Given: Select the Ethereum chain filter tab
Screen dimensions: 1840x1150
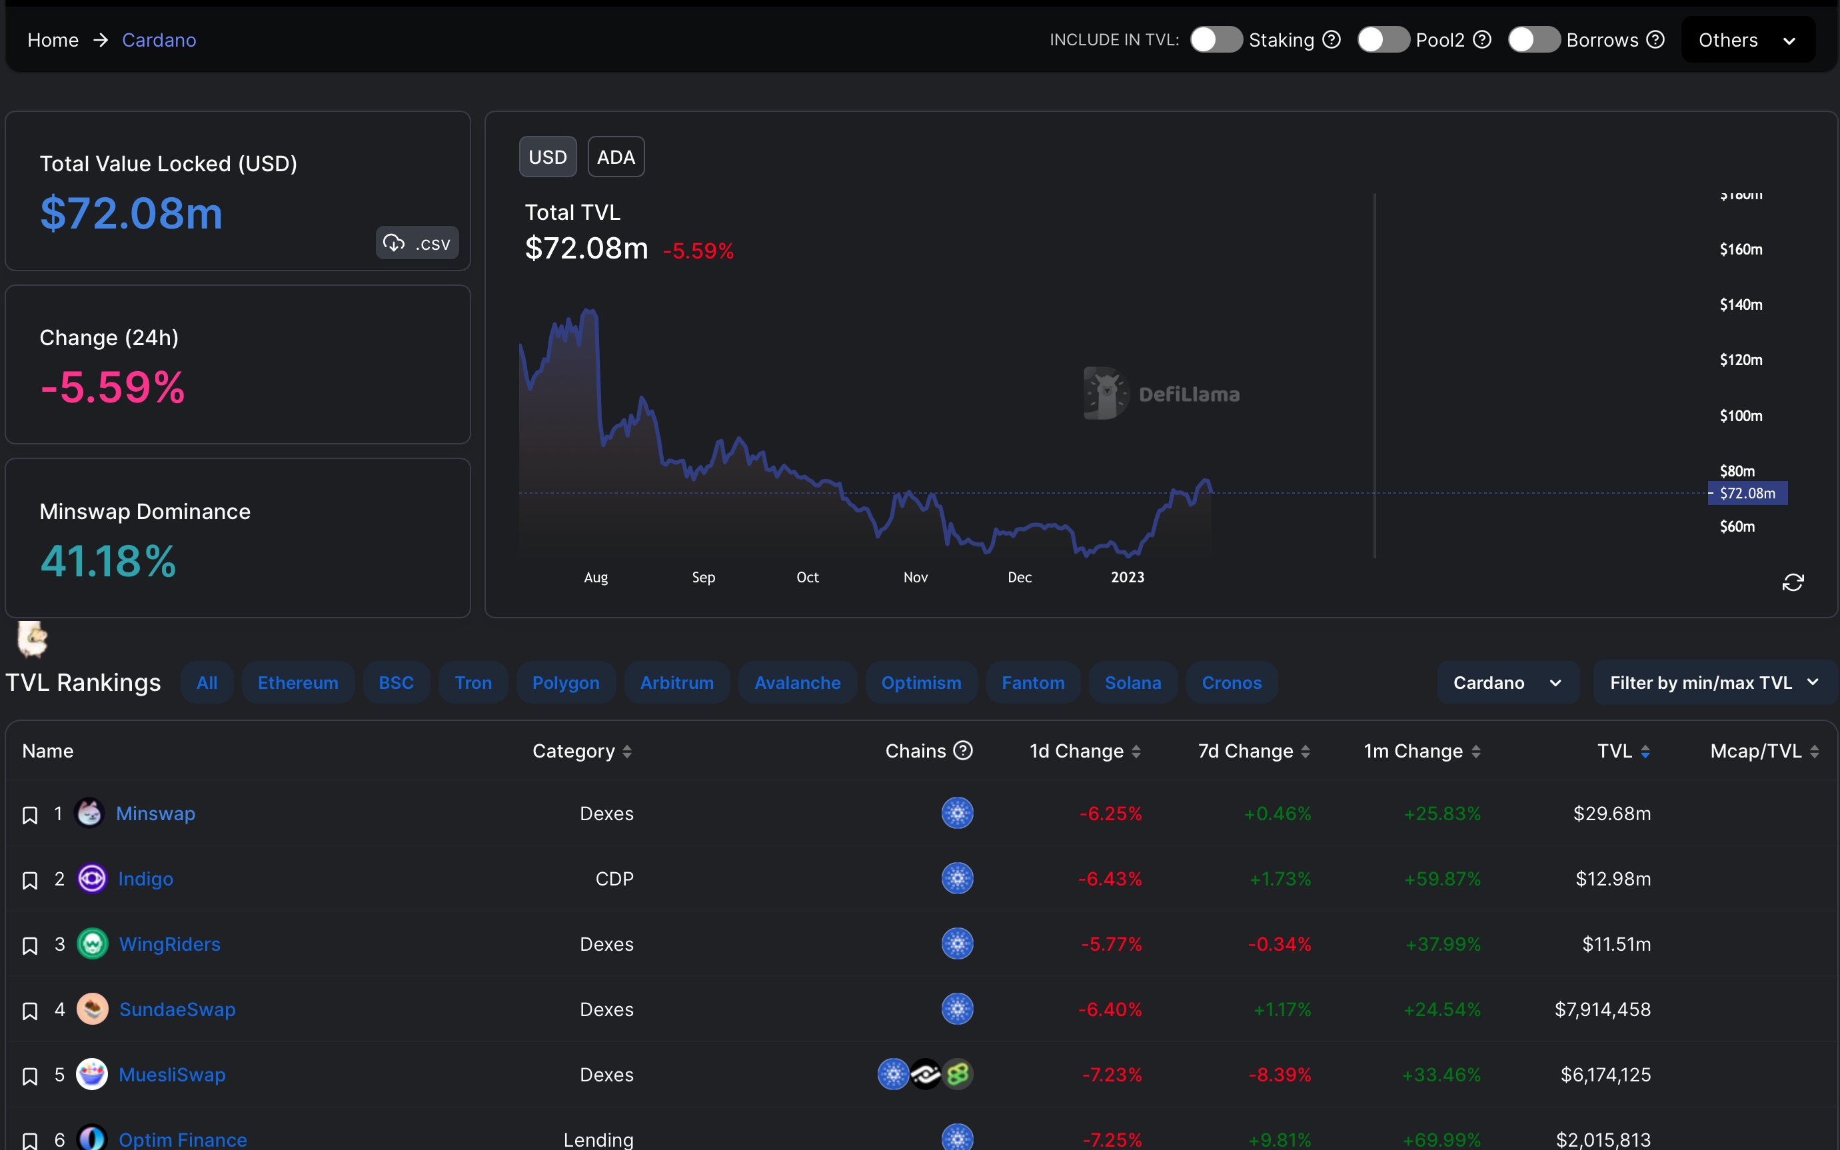Looking at the screenshot, I should click(x=297, y=682).
